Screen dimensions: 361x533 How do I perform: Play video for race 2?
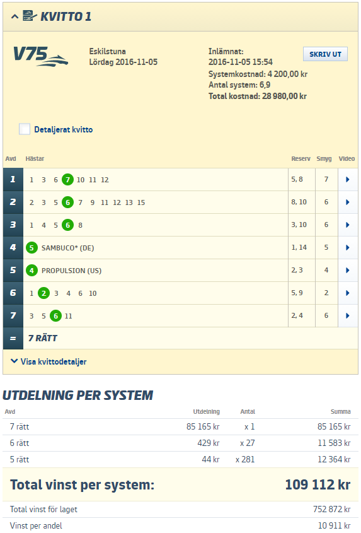tap(348, 202)
